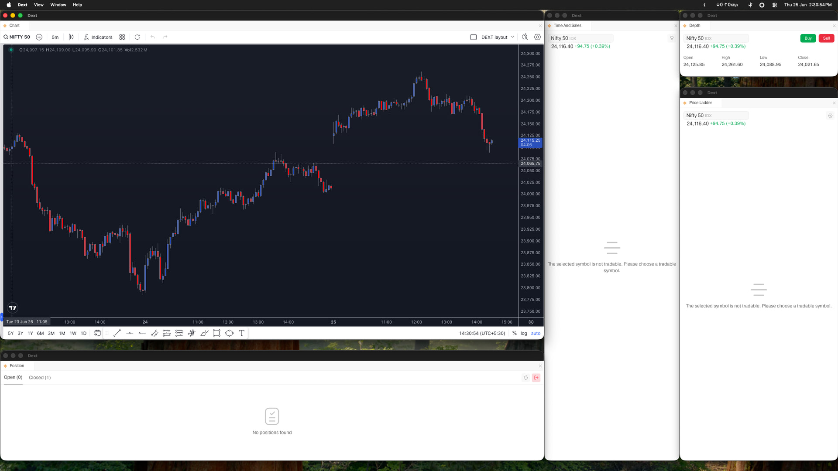Click Nifty 50 symbol field in Time And Sales
This screenshot has width=838, height=471.
pyautogui.click(x=580, y=38)
